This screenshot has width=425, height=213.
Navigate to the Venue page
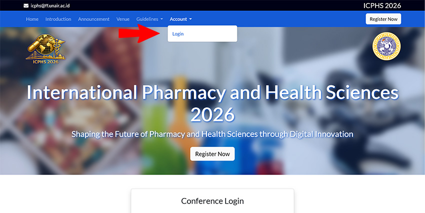(x=123, y=19)
